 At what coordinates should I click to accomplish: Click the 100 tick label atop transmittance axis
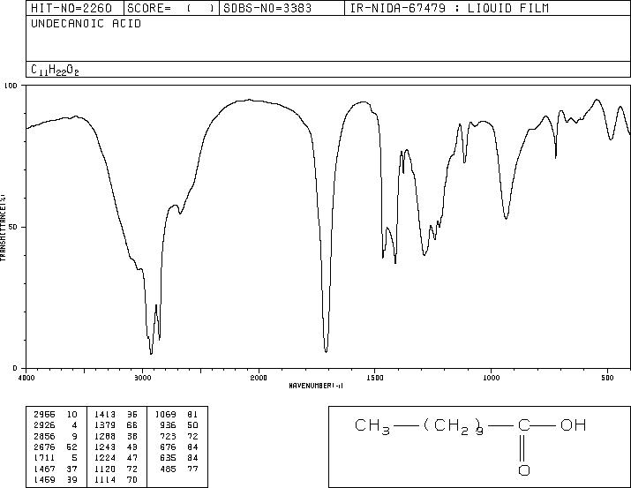pos(11,86)
